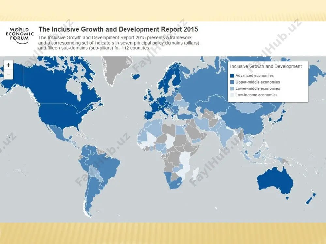Click the report description paragraph
The height and width of the screenshot is (244, 326).
(x=119, y=43)
